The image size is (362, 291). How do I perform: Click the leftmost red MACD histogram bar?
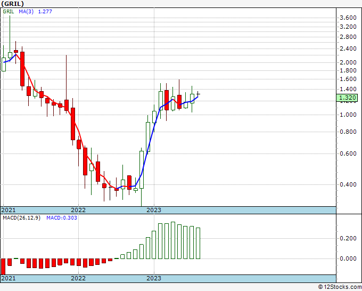pos(3,266)
